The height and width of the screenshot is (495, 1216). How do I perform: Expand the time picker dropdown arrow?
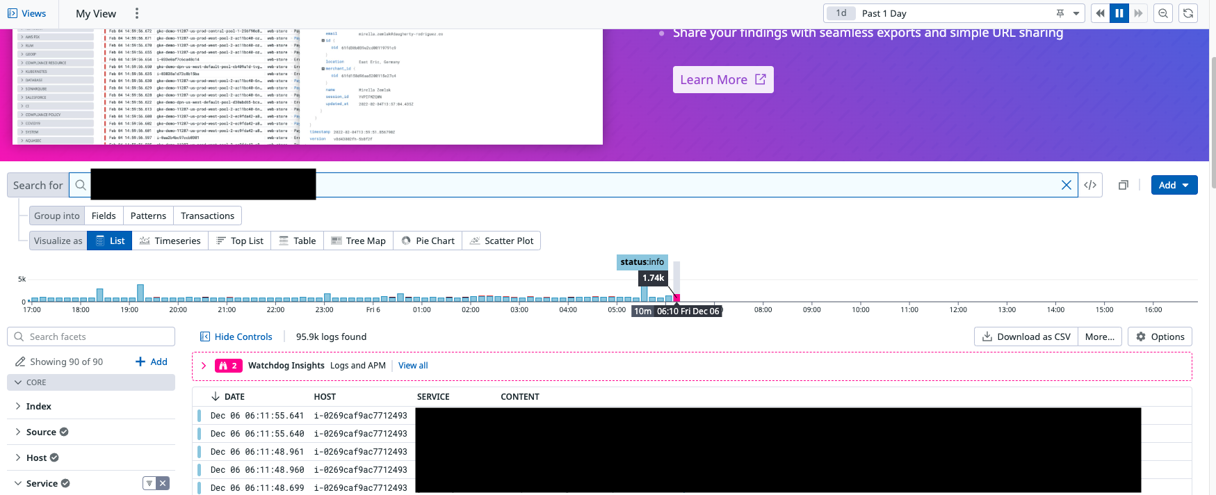[1076, 13]
